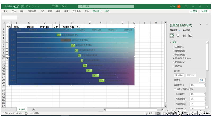Screen dimensions: 212x119
Task: Click the 插入(R)... picture source button
Action: [x=179, y=75]
